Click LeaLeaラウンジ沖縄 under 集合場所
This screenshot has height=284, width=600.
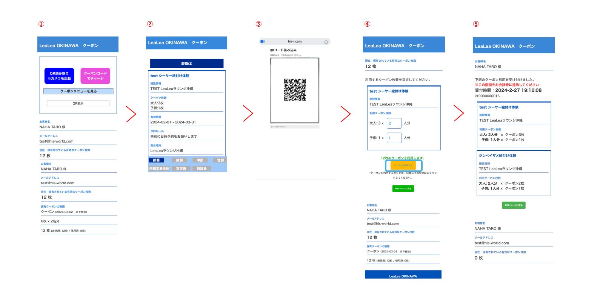point(167,151)
